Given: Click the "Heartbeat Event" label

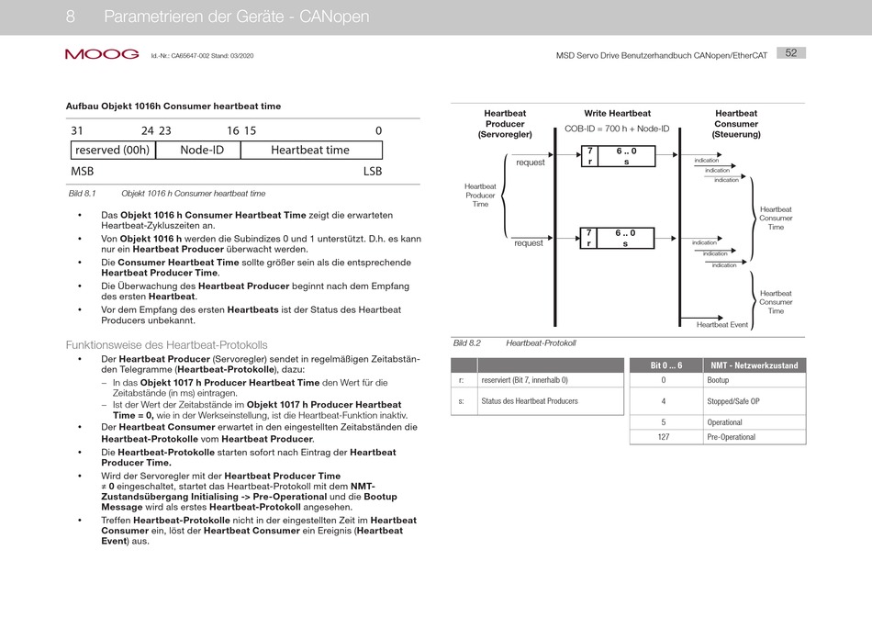Looking at the screenshot, I should pyautogui.click(x=722, y=325).
